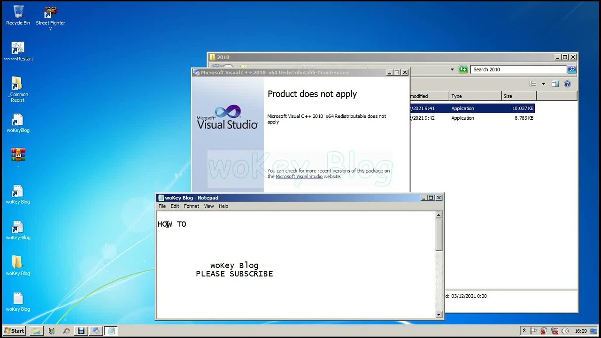Open the File menu in Notepad

(162, 206)
